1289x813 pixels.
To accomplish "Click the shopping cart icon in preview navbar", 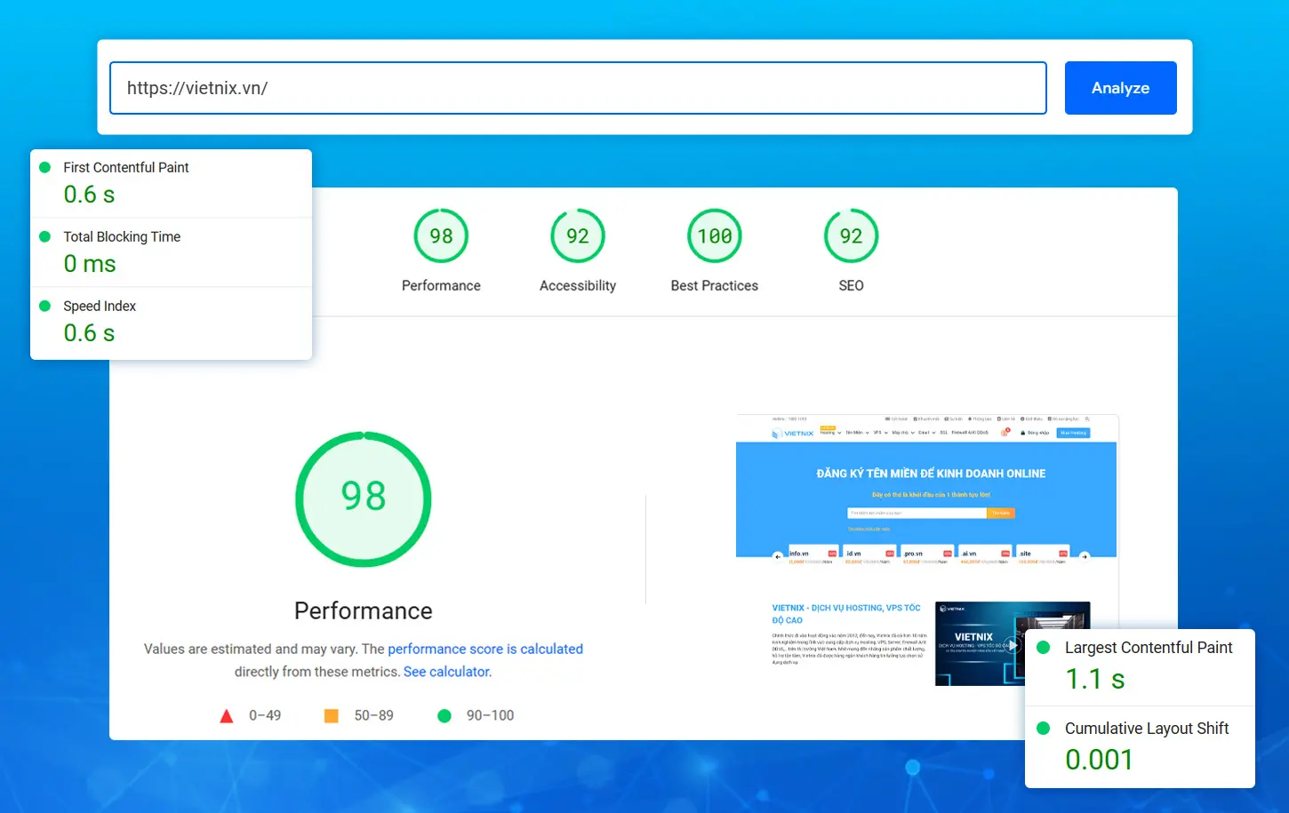I will coord(1005,433).
